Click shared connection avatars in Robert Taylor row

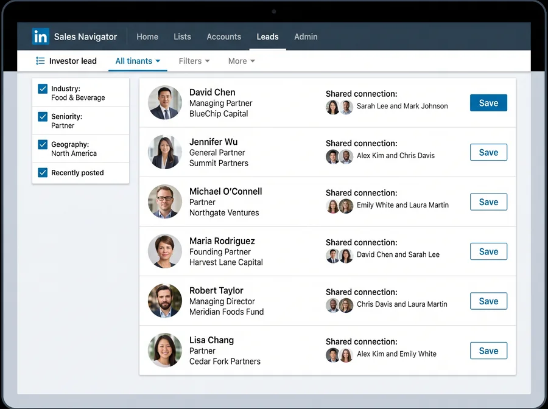(339, 306)
